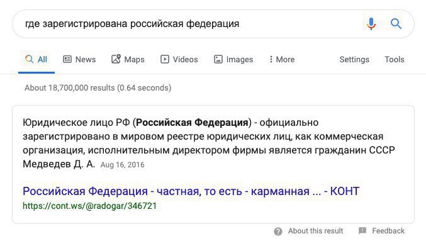
Task: Select the Images tab
Action: click(233, 59)
